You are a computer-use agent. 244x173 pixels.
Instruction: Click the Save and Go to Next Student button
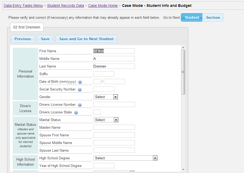pyautogui.click(x=86, y=39)
